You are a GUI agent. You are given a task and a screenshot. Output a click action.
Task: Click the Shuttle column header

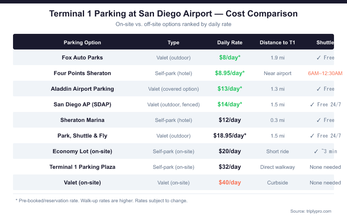point(325,43)
